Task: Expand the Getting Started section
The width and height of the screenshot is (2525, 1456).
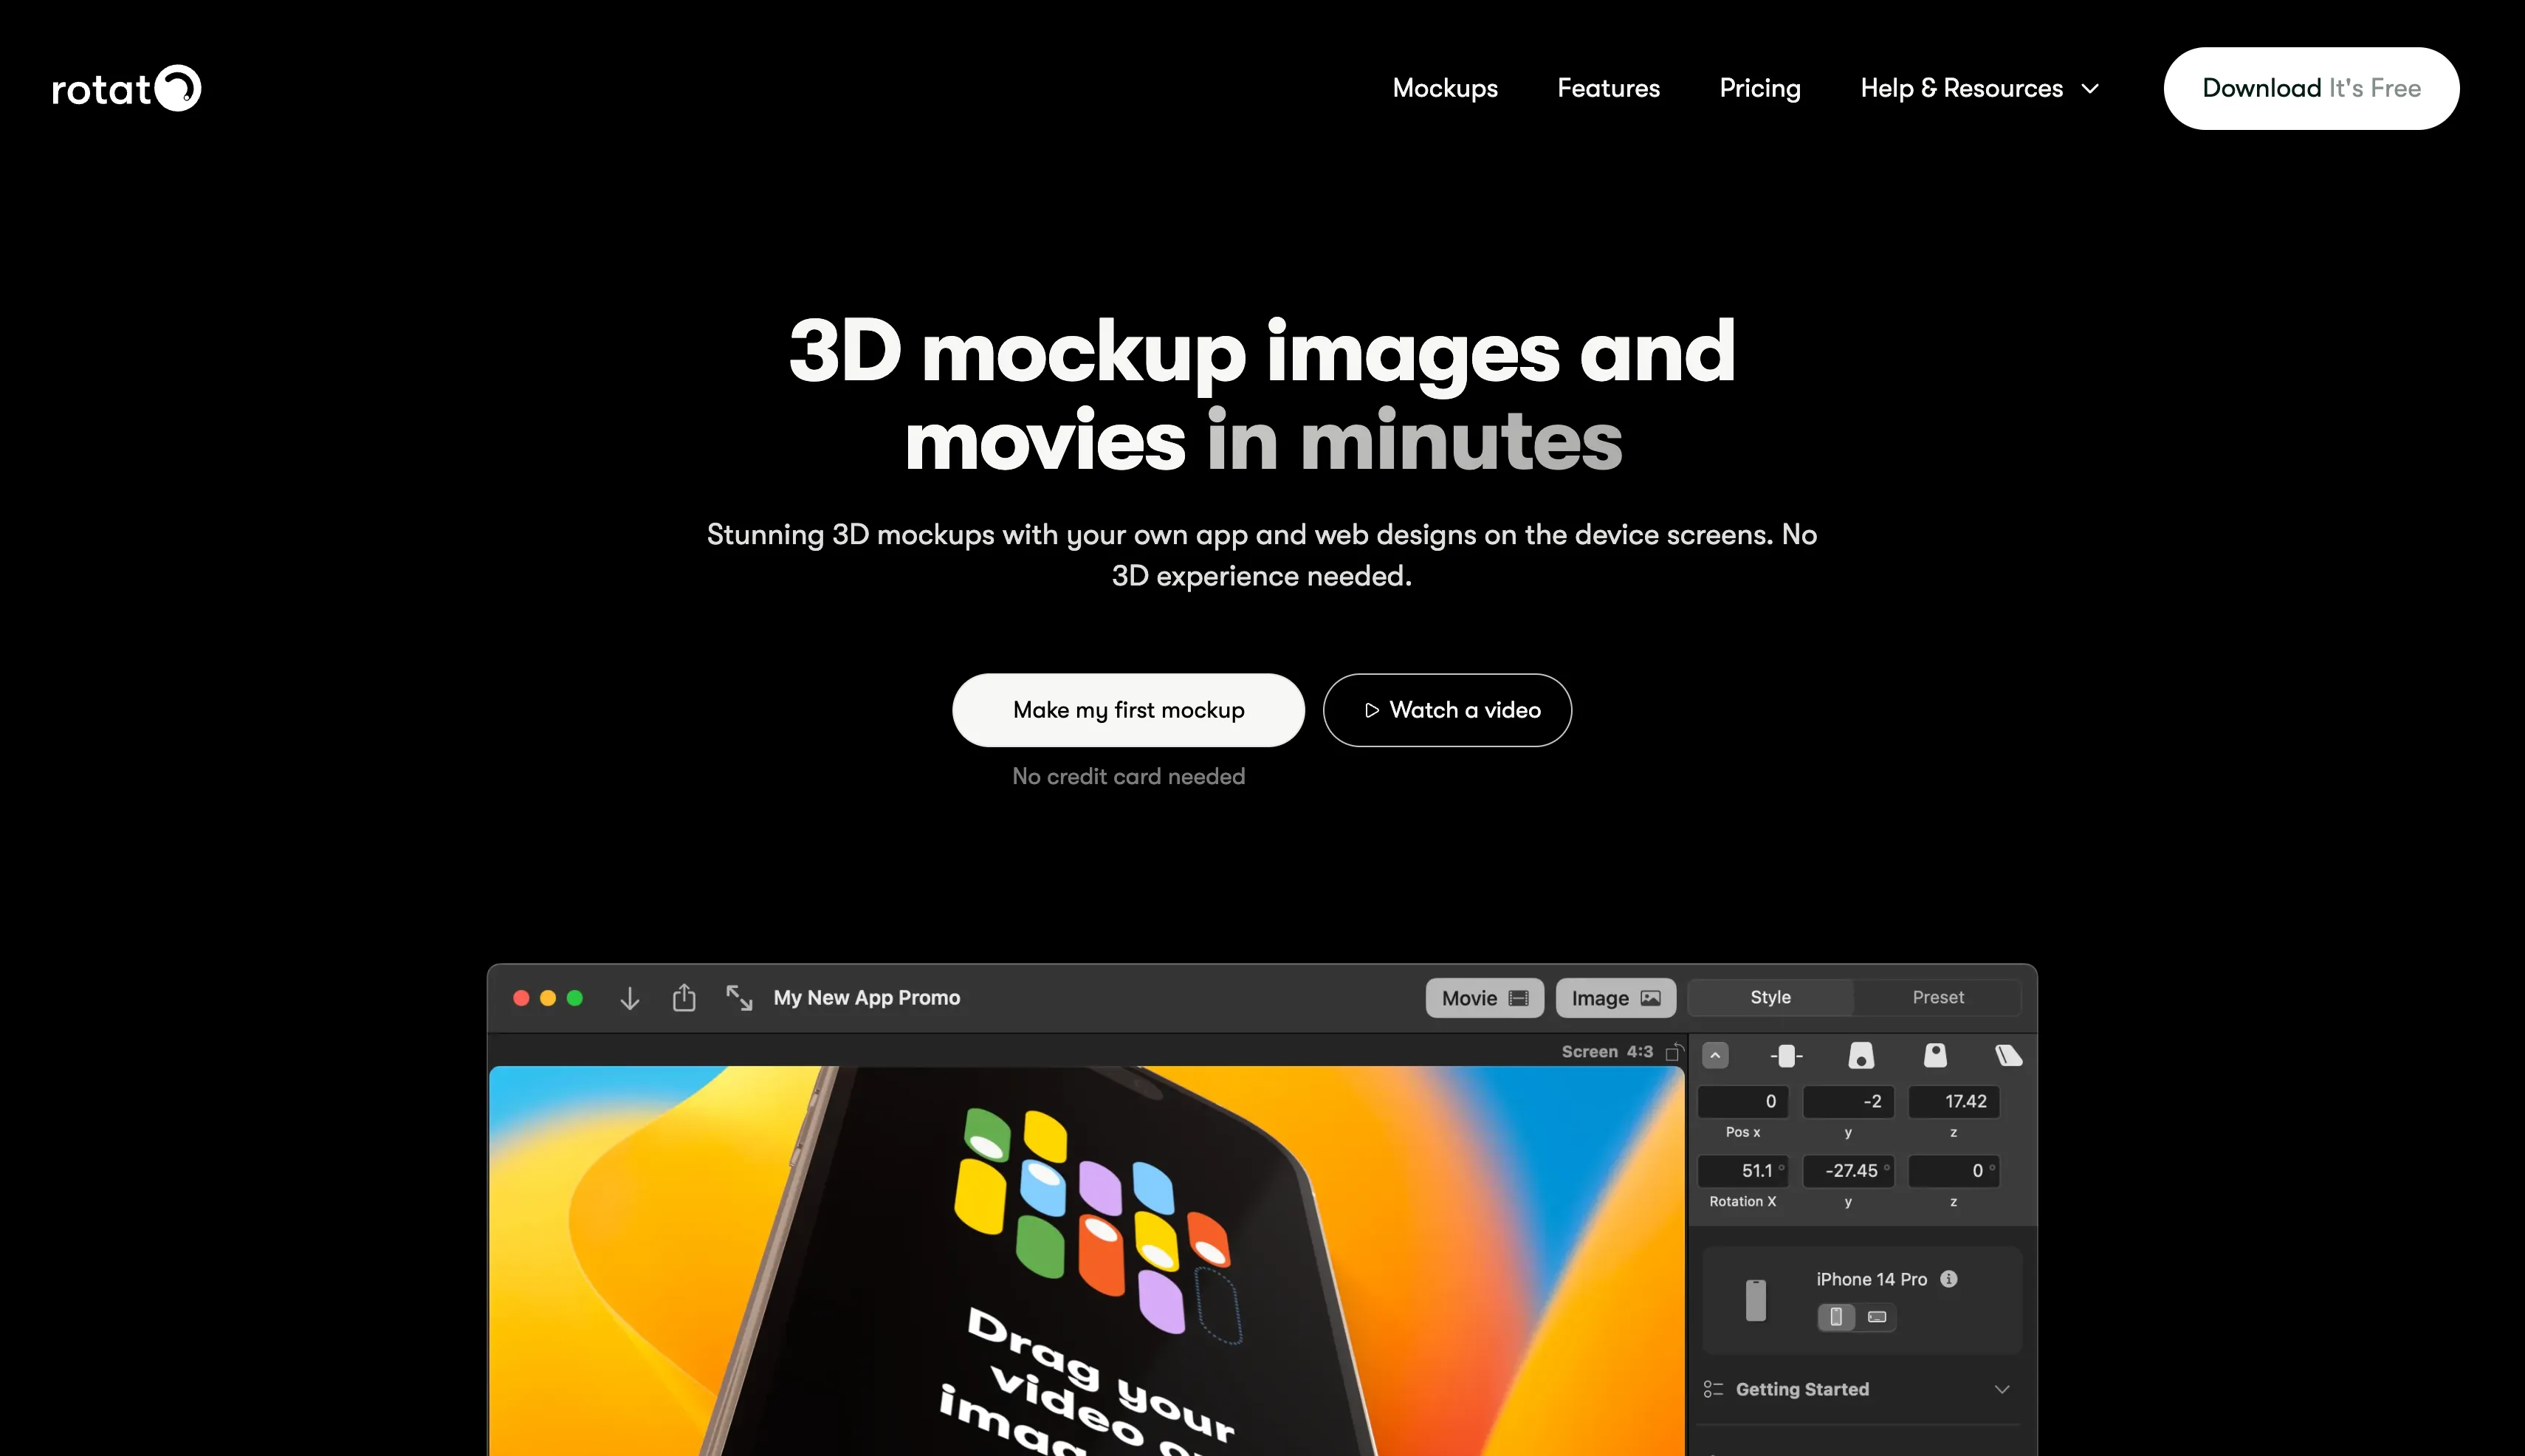Action: click(x=2001, y=1389)
